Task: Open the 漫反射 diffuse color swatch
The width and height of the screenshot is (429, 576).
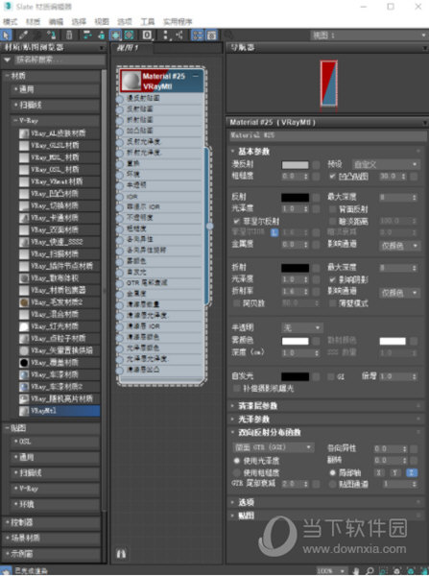Action: (295, 165)
